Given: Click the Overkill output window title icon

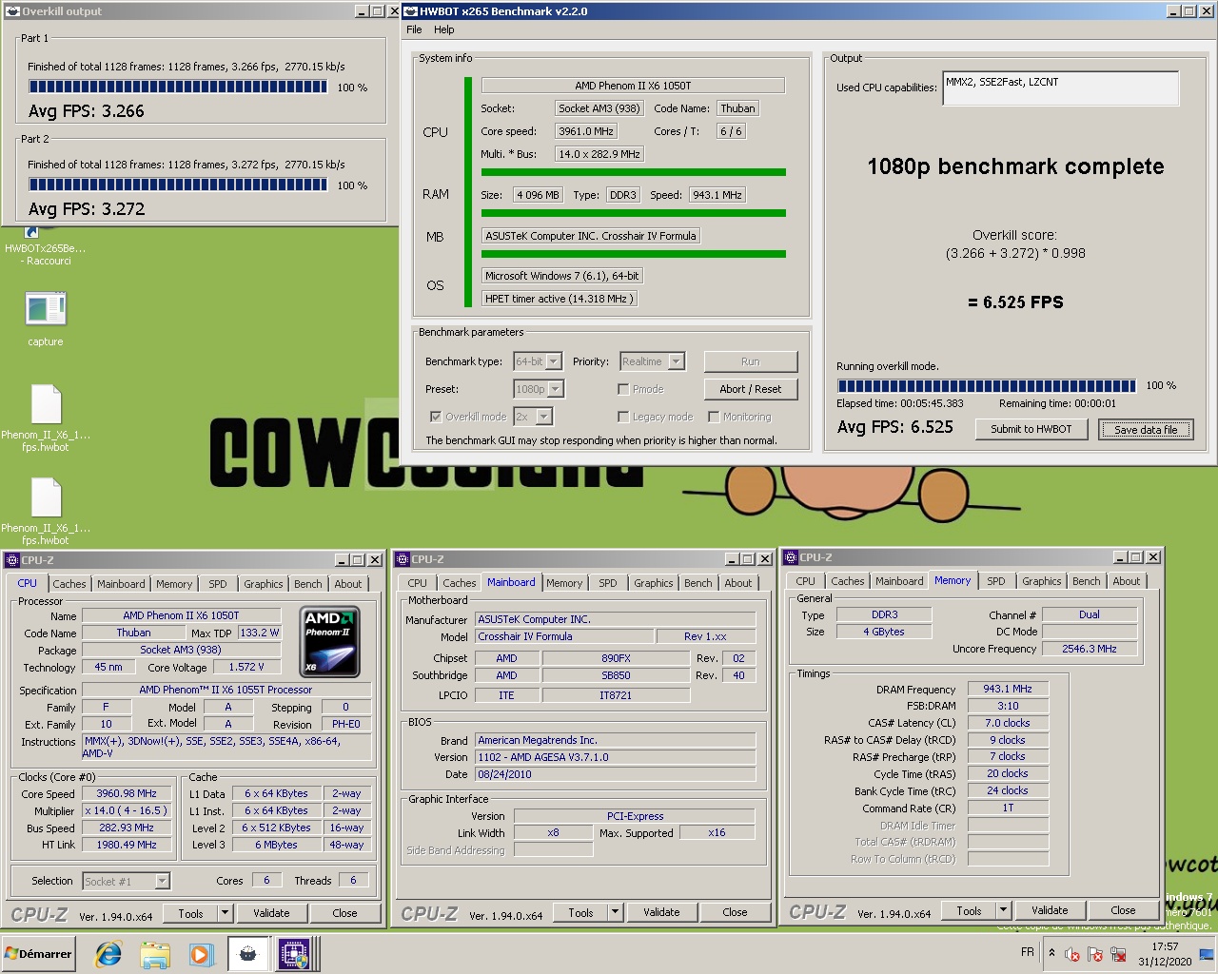Looking at the screenshot, I should (x=12, y=11).
